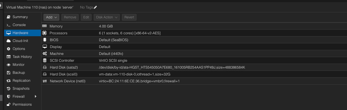Click the Summary notebook icon in sidebar
Screen dimensions: 347x110
point(8,17)
